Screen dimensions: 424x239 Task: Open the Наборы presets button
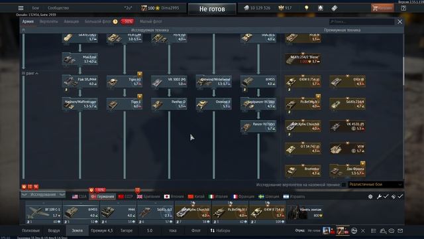point(220,230)
